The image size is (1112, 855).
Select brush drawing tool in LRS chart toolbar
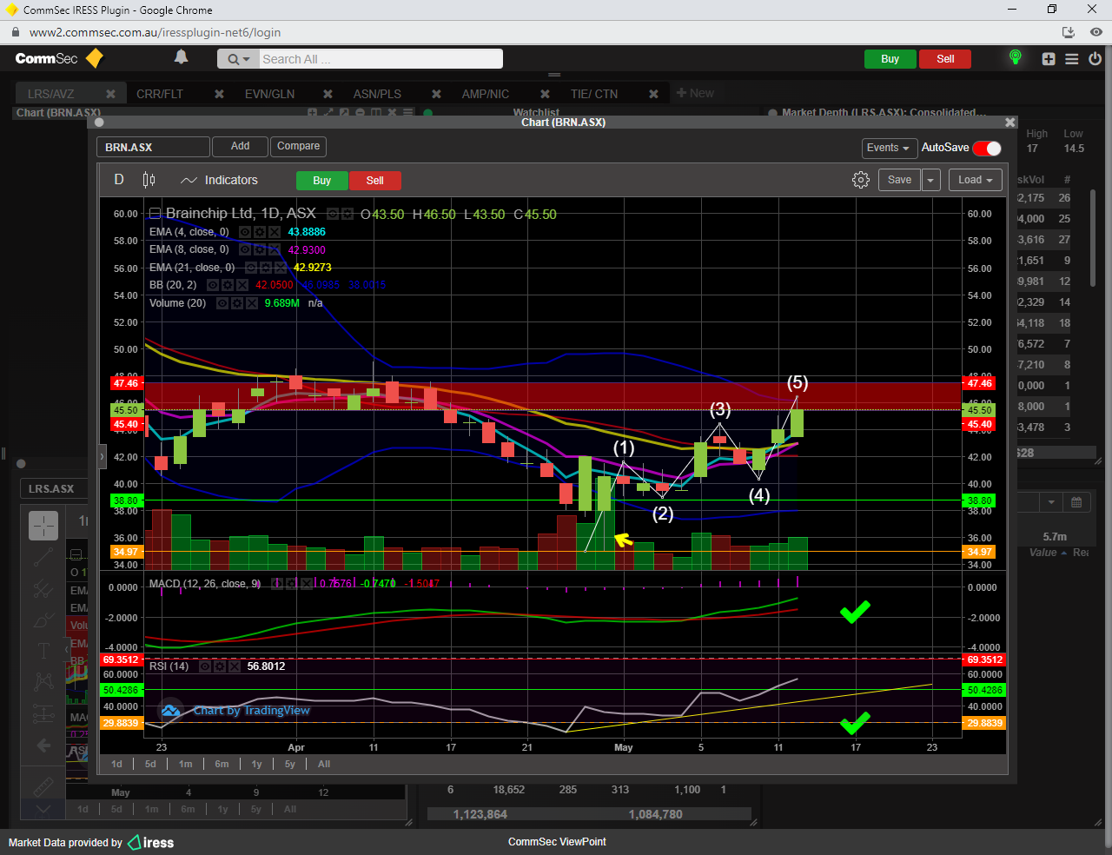click(43, 620)
